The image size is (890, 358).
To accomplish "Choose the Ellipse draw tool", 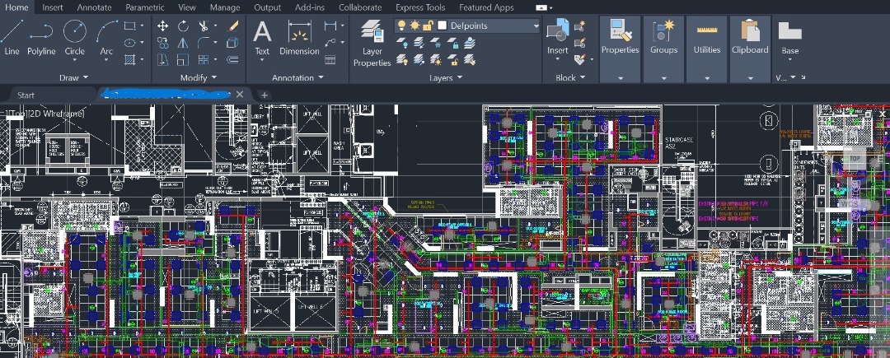I will coord(130,43).
